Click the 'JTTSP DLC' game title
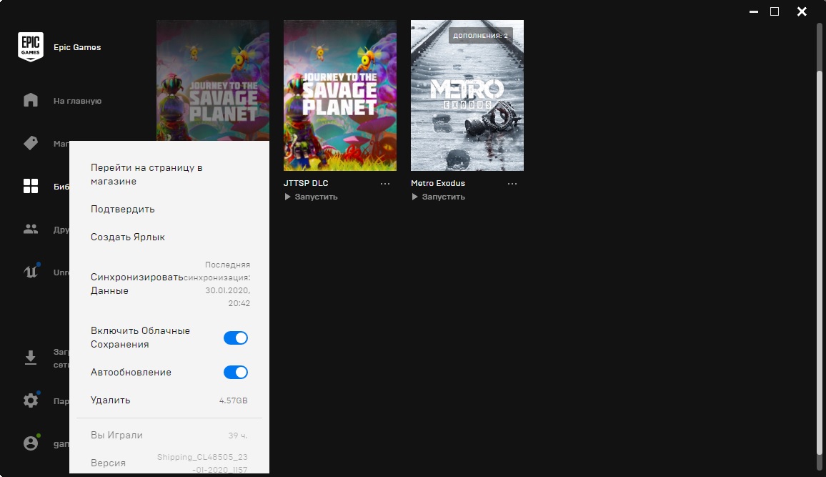Image resolution: width=826 pixels, height=477 pixels. tap(306, 183)
